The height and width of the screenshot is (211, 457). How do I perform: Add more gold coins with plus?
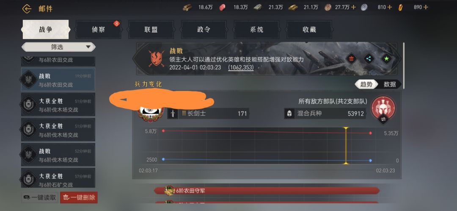[x=353, y=7]
